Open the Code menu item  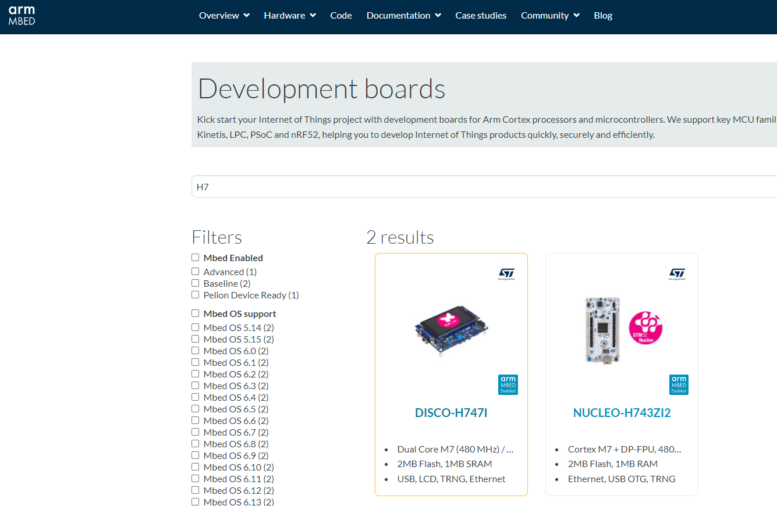point(341,15)
